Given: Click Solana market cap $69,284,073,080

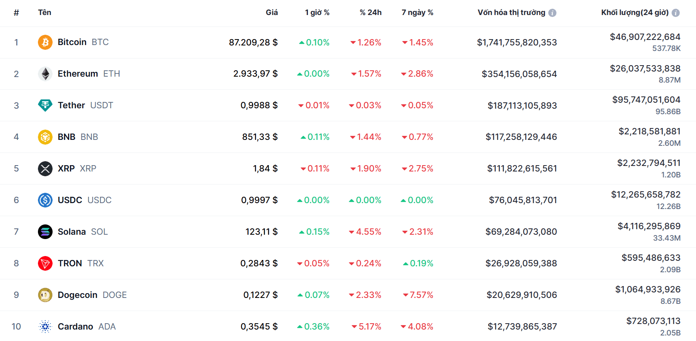Looking at the screenshot, I should pos(521,232).
